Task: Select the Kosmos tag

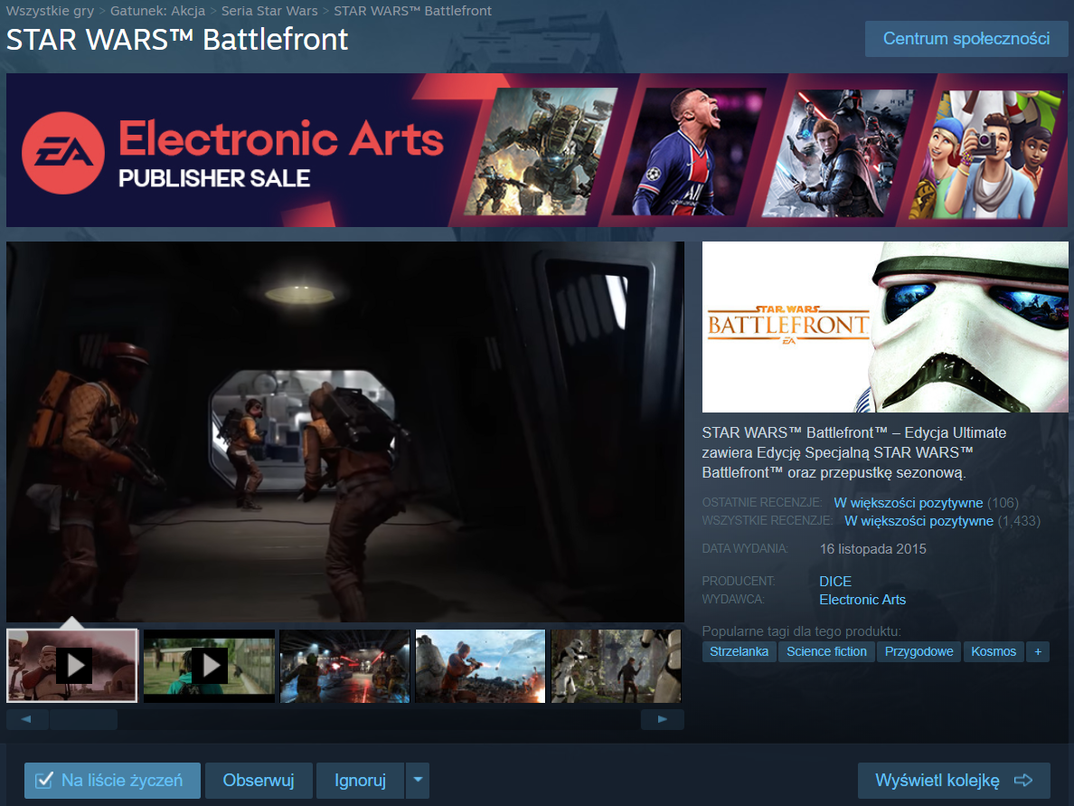Action: point(994,651)
